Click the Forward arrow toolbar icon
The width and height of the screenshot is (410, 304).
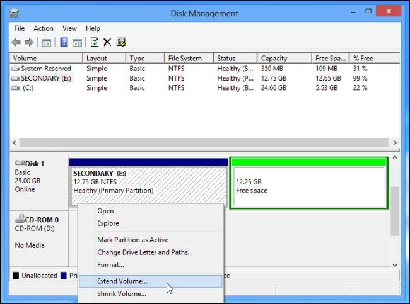coord(29,42)
